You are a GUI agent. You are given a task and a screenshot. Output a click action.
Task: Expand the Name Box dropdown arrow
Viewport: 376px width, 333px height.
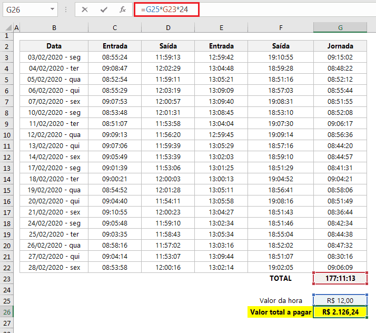[x=52, y=9]
